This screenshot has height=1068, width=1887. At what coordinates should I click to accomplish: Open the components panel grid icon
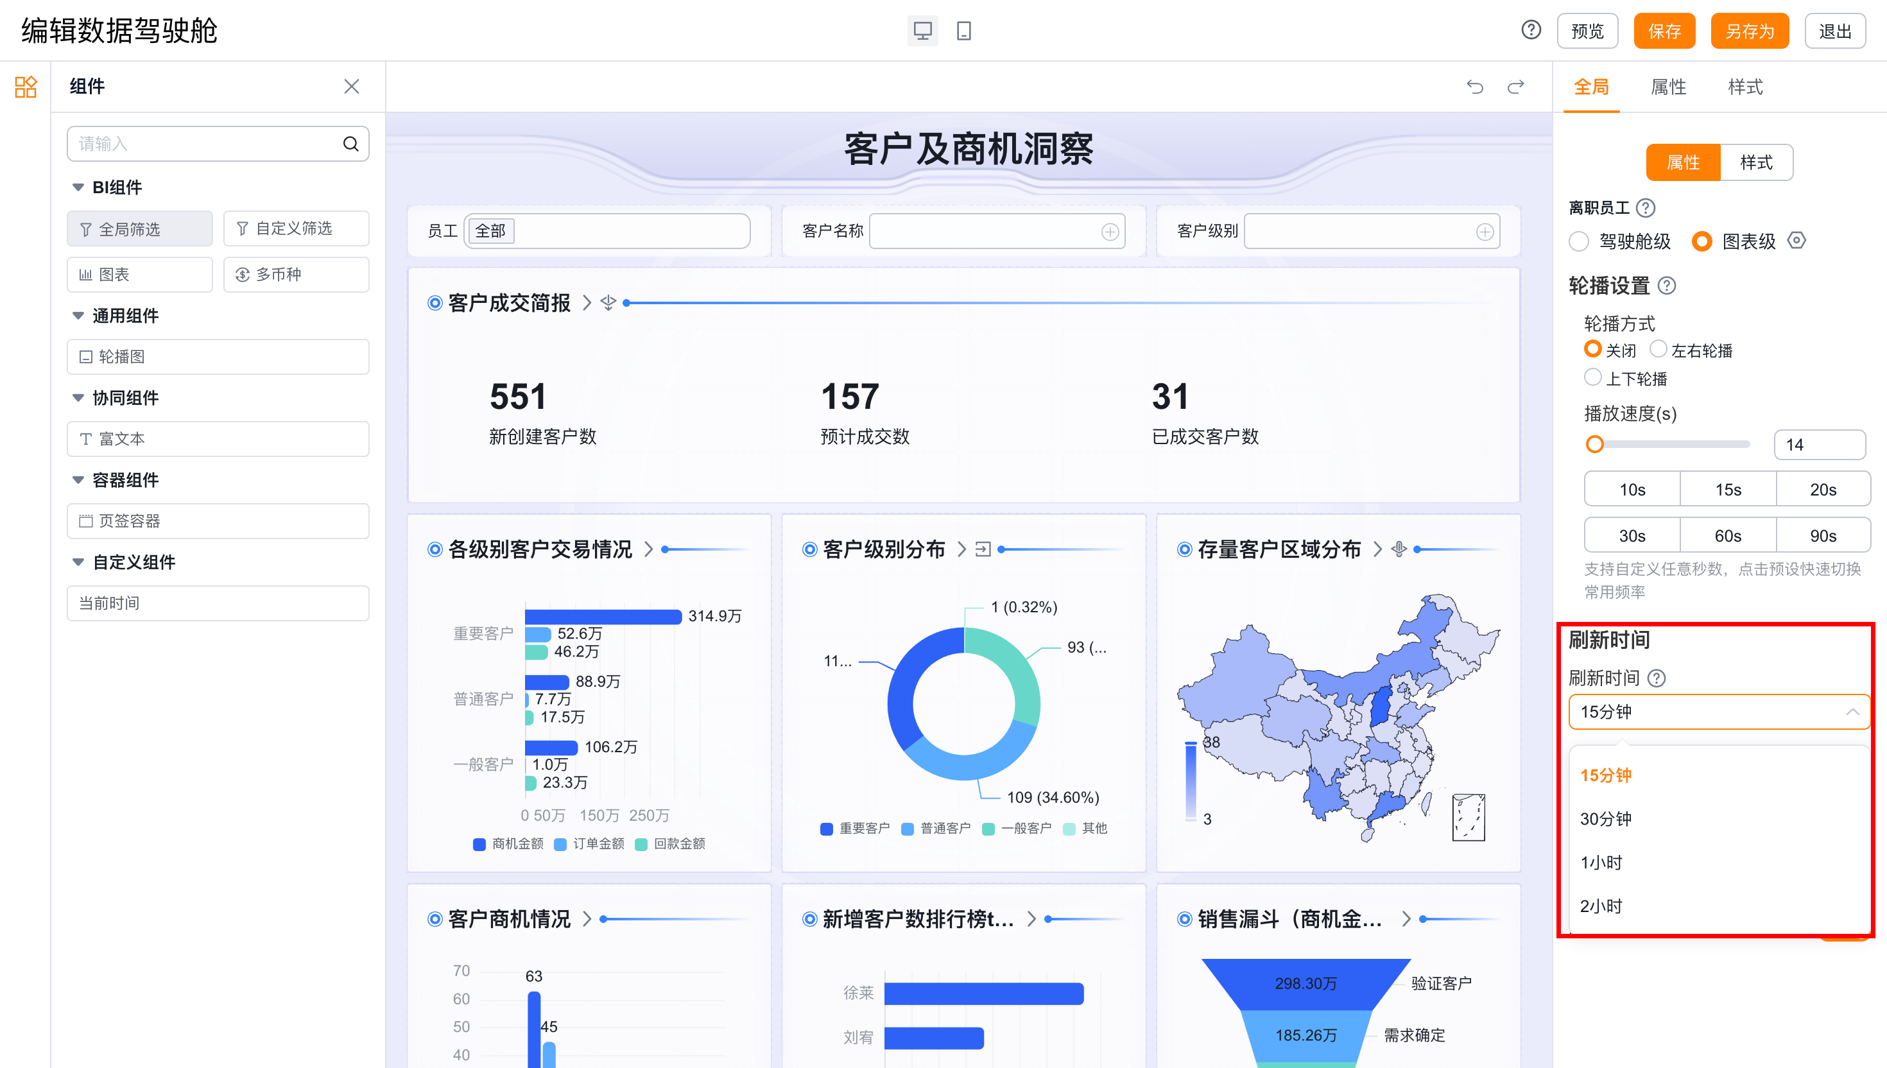point(26,87)
